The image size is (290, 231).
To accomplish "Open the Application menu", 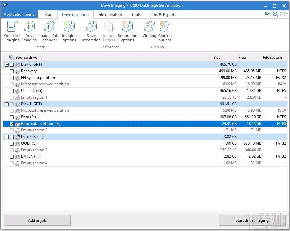I will click(19, 14).
